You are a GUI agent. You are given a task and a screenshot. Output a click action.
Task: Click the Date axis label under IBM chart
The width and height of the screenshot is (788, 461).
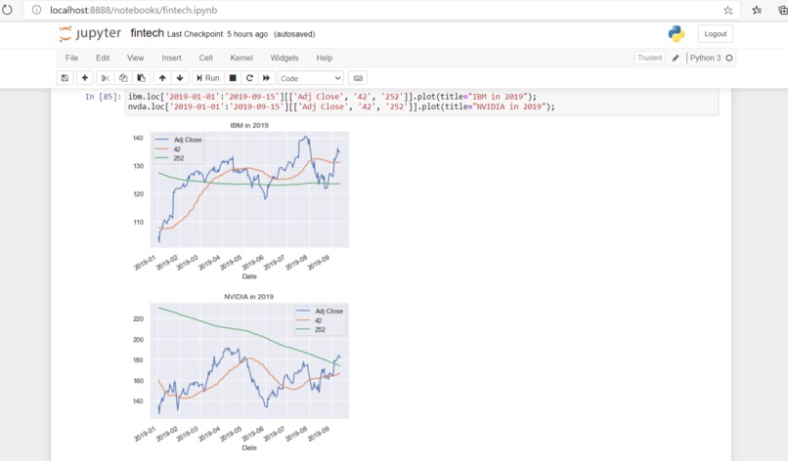249,276
